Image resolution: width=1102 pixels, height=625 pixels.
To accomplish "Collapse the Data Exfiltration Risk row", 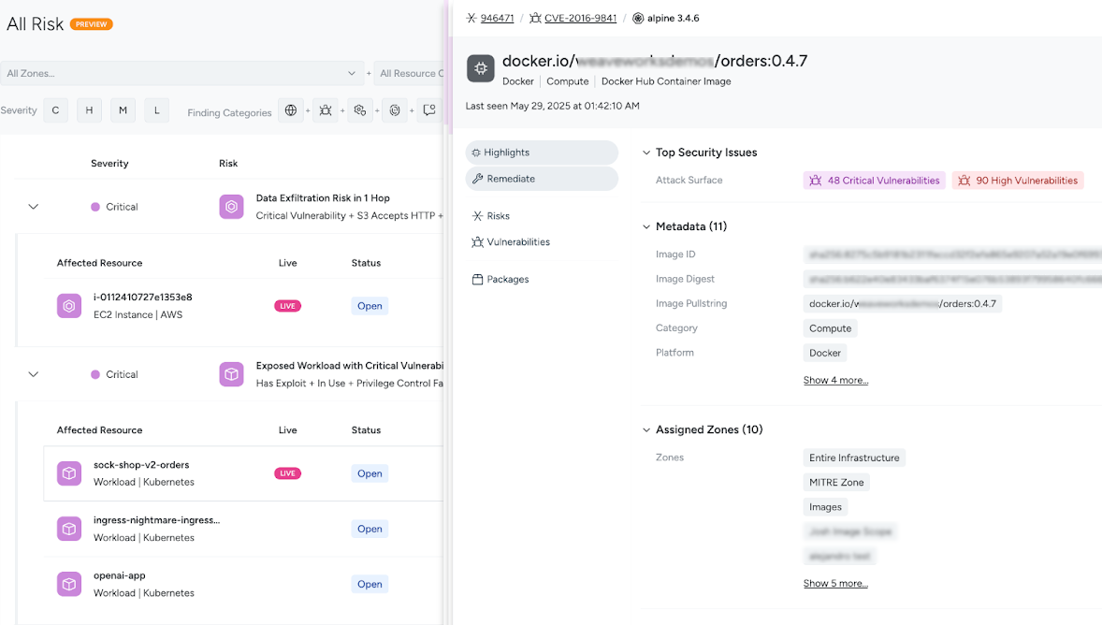I will [x=33, y=207].
